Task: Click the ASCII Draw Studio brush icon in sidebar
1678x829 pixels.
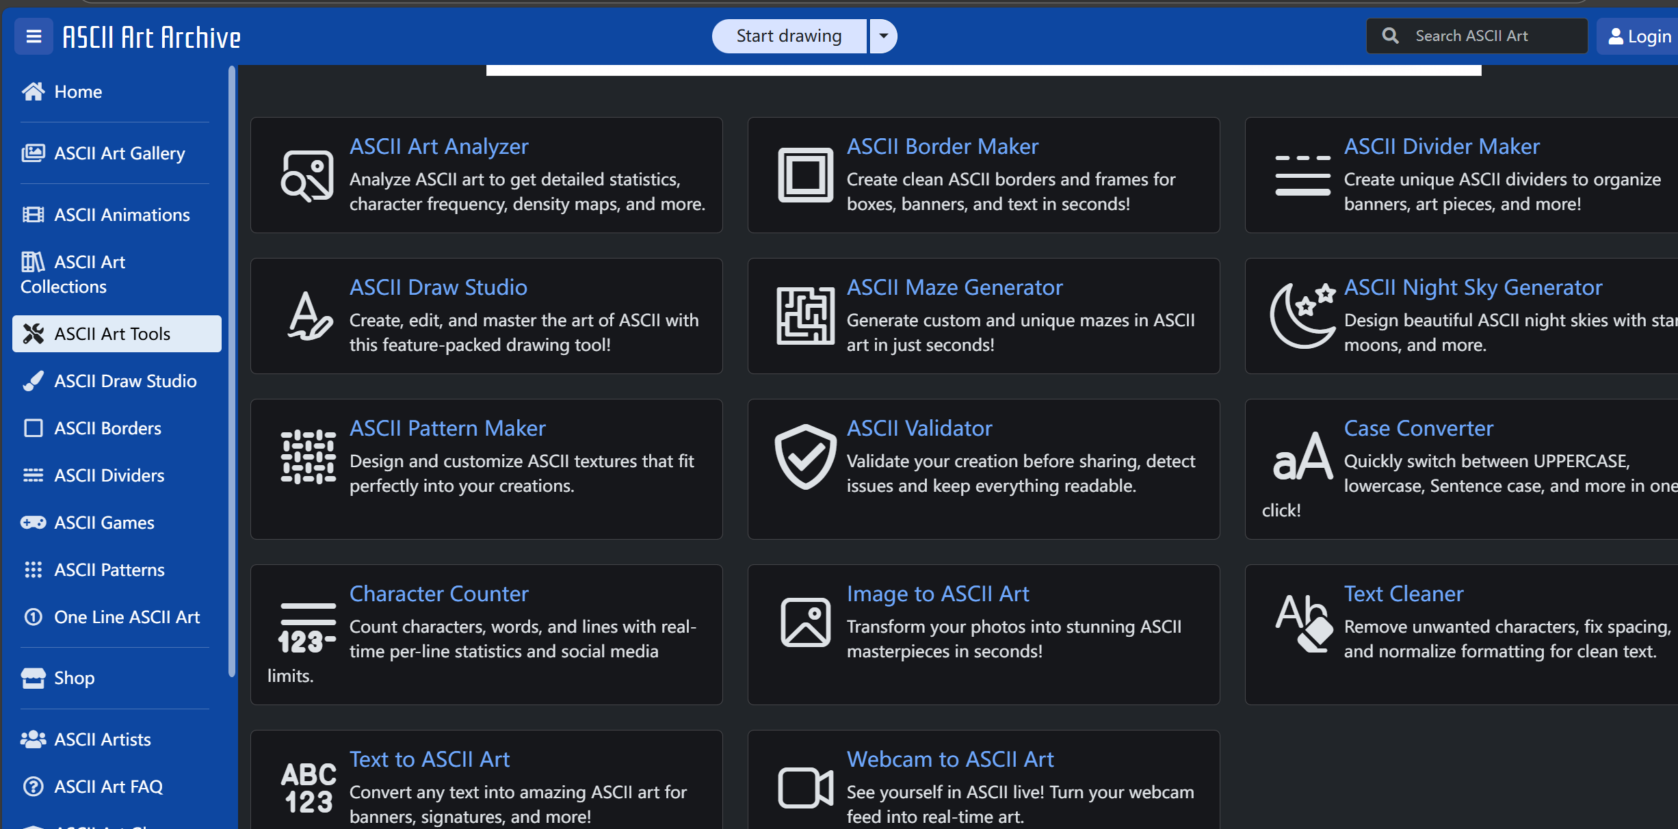Action: [x=33, y=381]
